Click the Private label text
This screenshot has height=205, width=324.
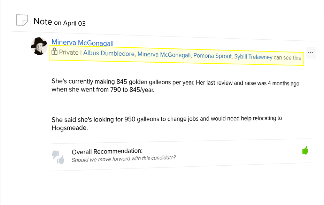click(x=69, y=52)
